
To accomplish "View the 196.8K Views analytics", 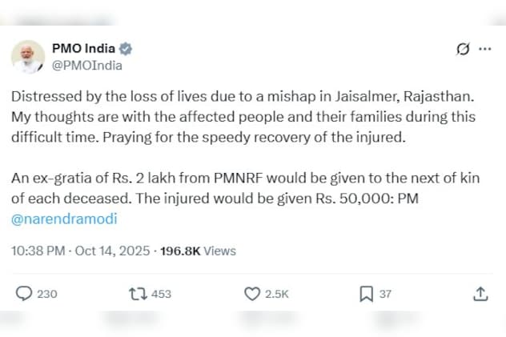I will (198, 251).
